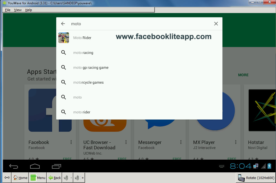Viewport: 276px width, 183px height.
Task: Click the YouWave Home toolbar button
Action: tap(20, 178)
